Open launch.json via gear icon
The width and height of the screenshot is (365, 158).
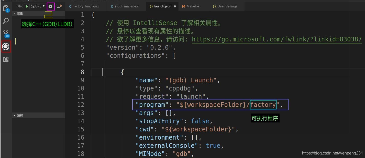[x=50, y=6]
